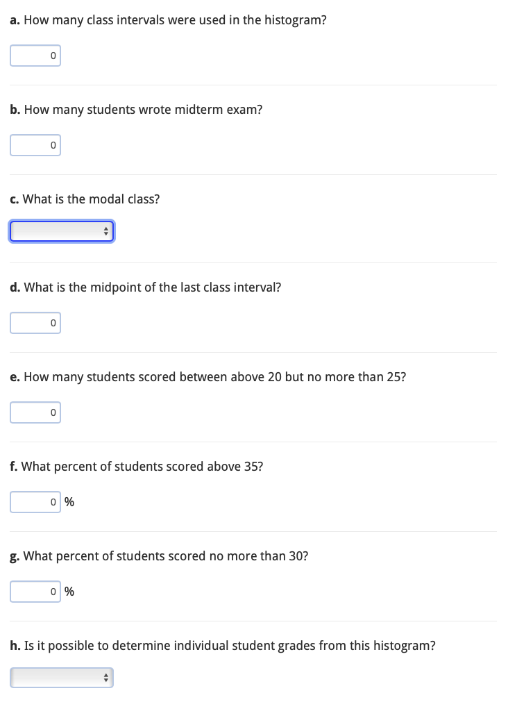Click the answer box for last class interval midpoint
The height and width of the screenshot is (702, 508).
pyautogui.click(x=35, y=322)
